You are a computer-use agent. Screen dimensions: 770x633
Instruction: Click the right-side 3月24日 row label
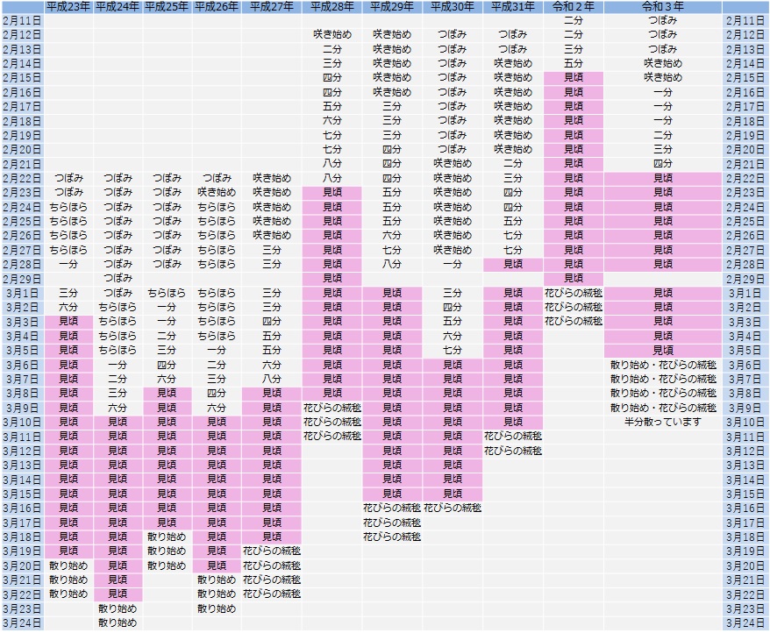(x=746, y=623)
